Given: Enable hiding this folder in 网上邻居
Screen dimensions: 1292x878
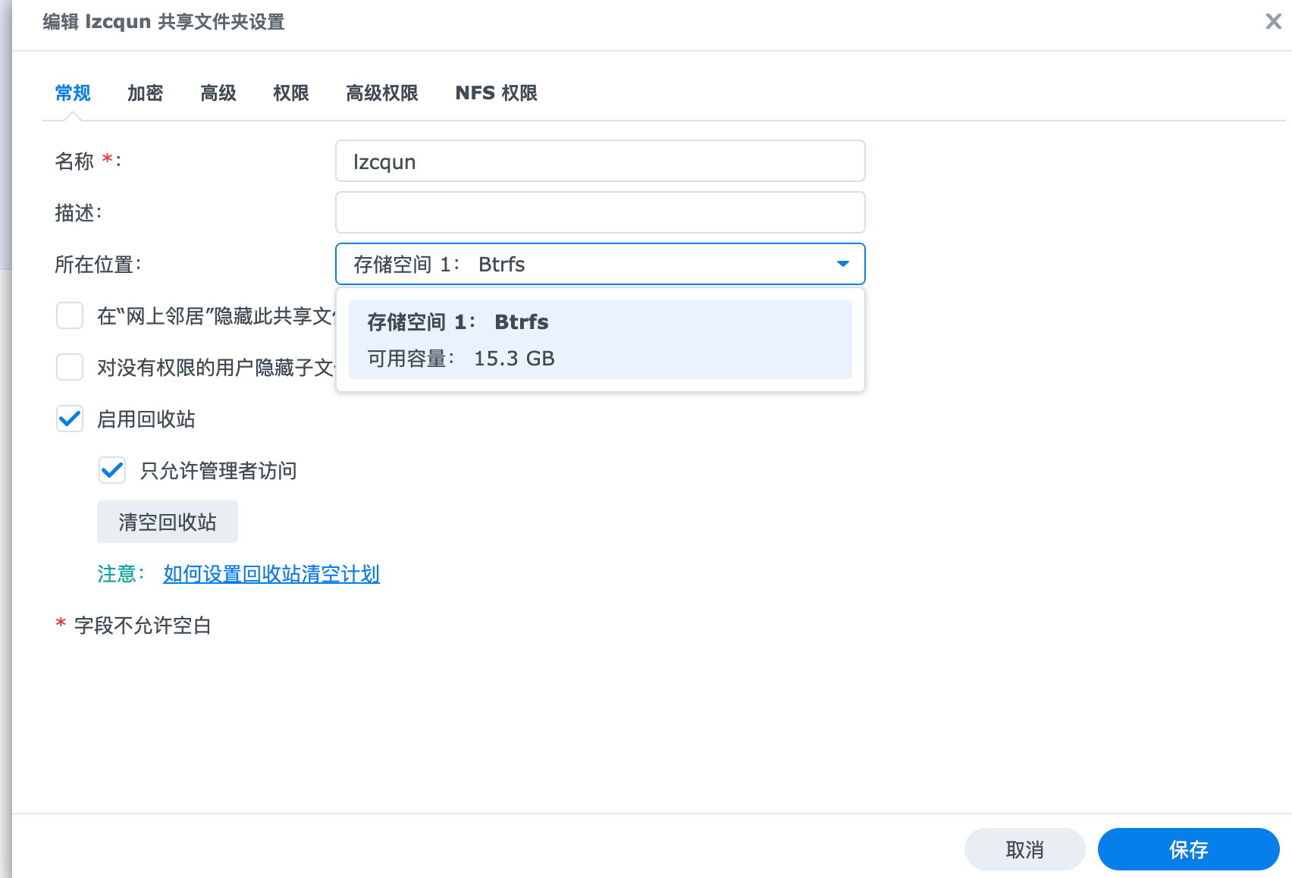Looking at the screenshot, I should [x=70, y=315].
